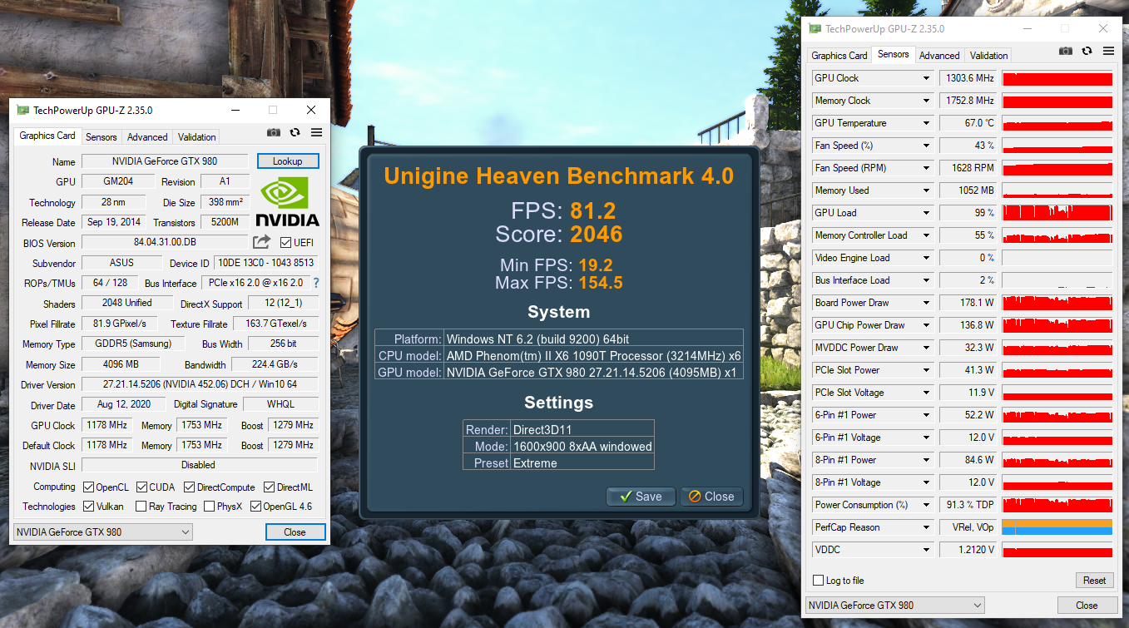Toggle the UEFI checkbox
Viewport: 1129px width, 628px height.
tap(286, 243)
